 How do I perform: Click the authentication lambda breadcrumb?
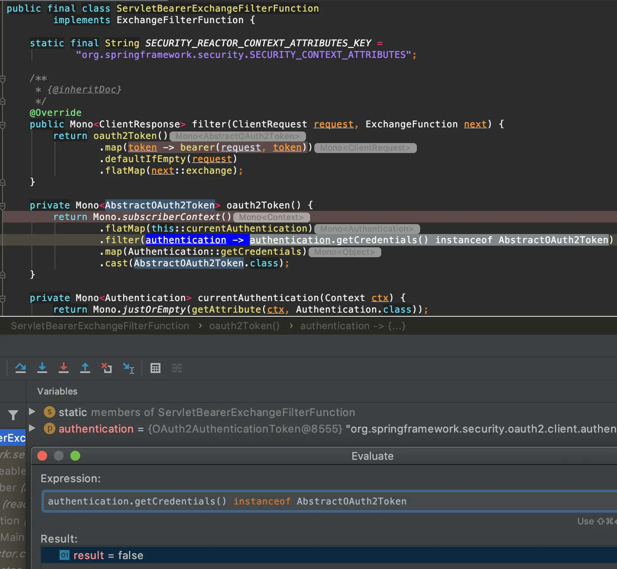pos(353,326)
